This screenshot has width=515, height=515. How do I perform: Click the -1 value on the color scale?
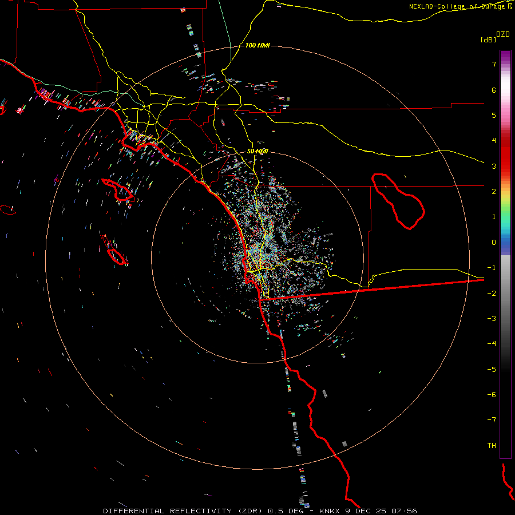[x=492, y=268]
